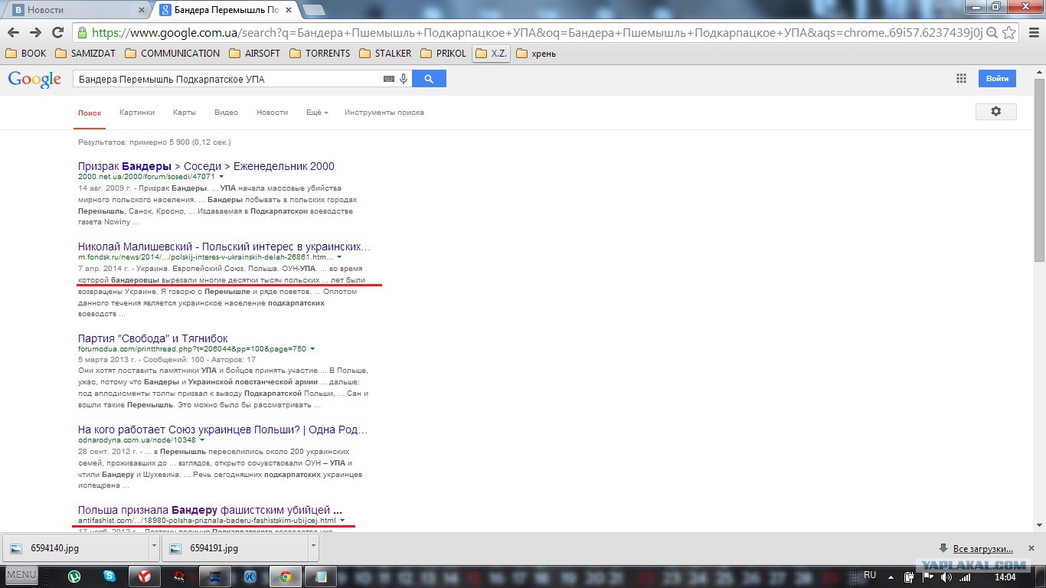Close the Бандера Перемышль tab
1046x588 pixels.
tap(289, 10)
